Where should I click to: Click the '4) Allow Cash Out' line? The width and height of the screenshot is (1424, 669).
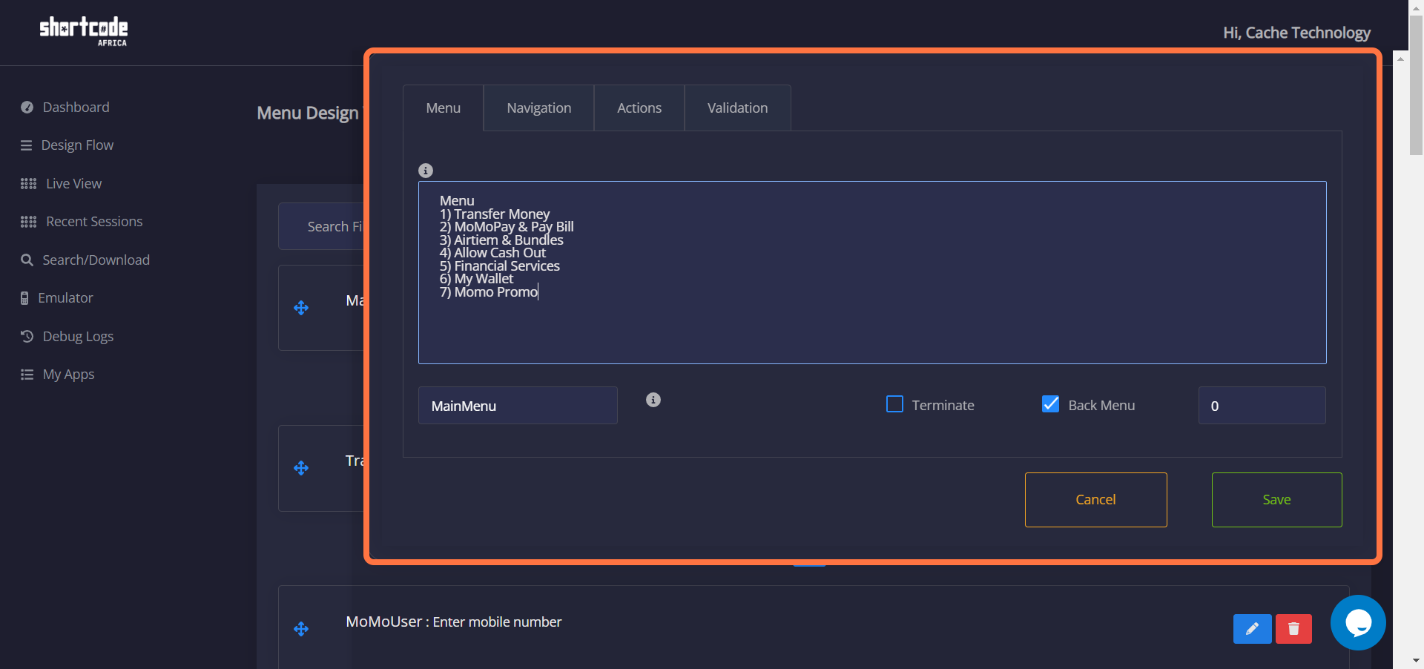[x=492, y=253]
